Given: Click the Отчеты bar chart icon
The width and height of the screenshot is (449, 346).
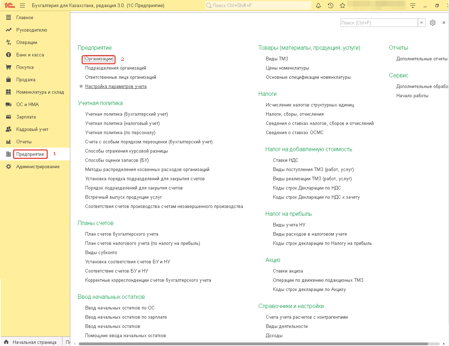Looking at the screenshot, I should (x=9, y=142).
